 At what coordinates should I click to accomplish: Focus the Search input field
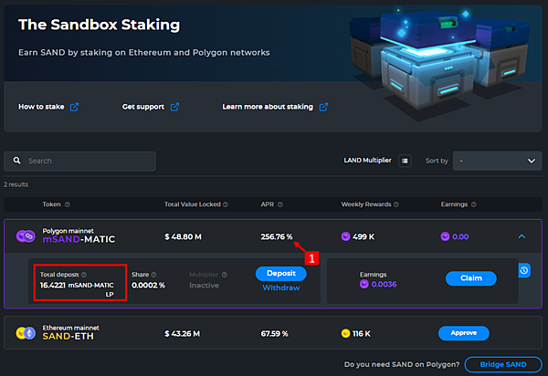coord(79,161)
